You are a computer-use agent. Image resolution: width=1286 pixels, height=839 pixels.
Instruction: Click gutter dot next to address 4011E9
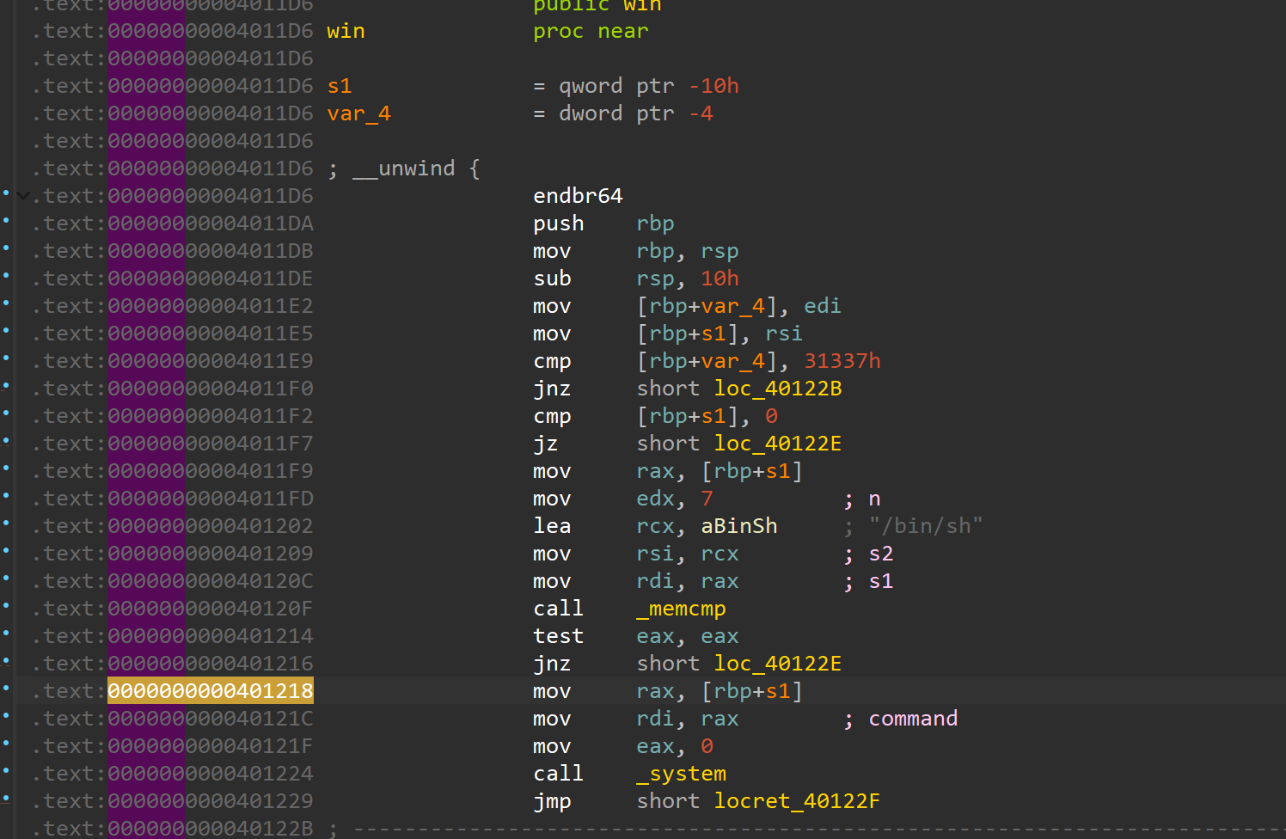7,358
